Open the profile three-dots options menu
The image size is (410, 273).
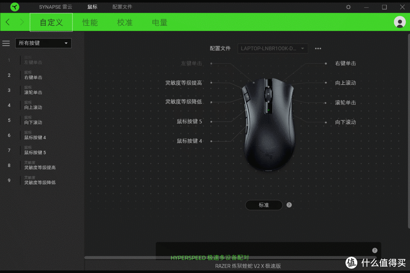click(x=318, y=48)
